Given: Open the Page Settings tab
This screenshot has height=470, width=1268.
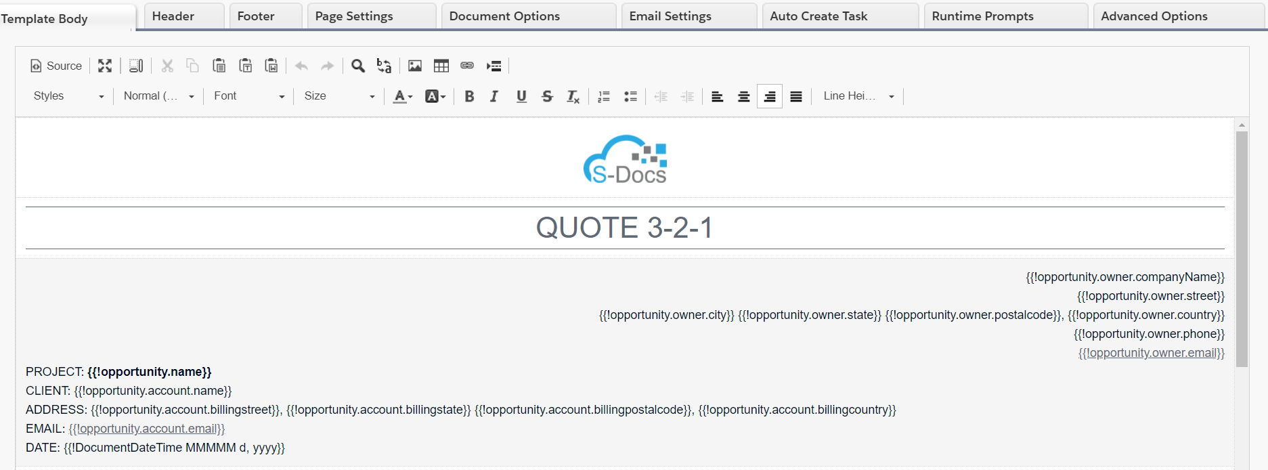Looking at the screenshot, I should point(372,16).
